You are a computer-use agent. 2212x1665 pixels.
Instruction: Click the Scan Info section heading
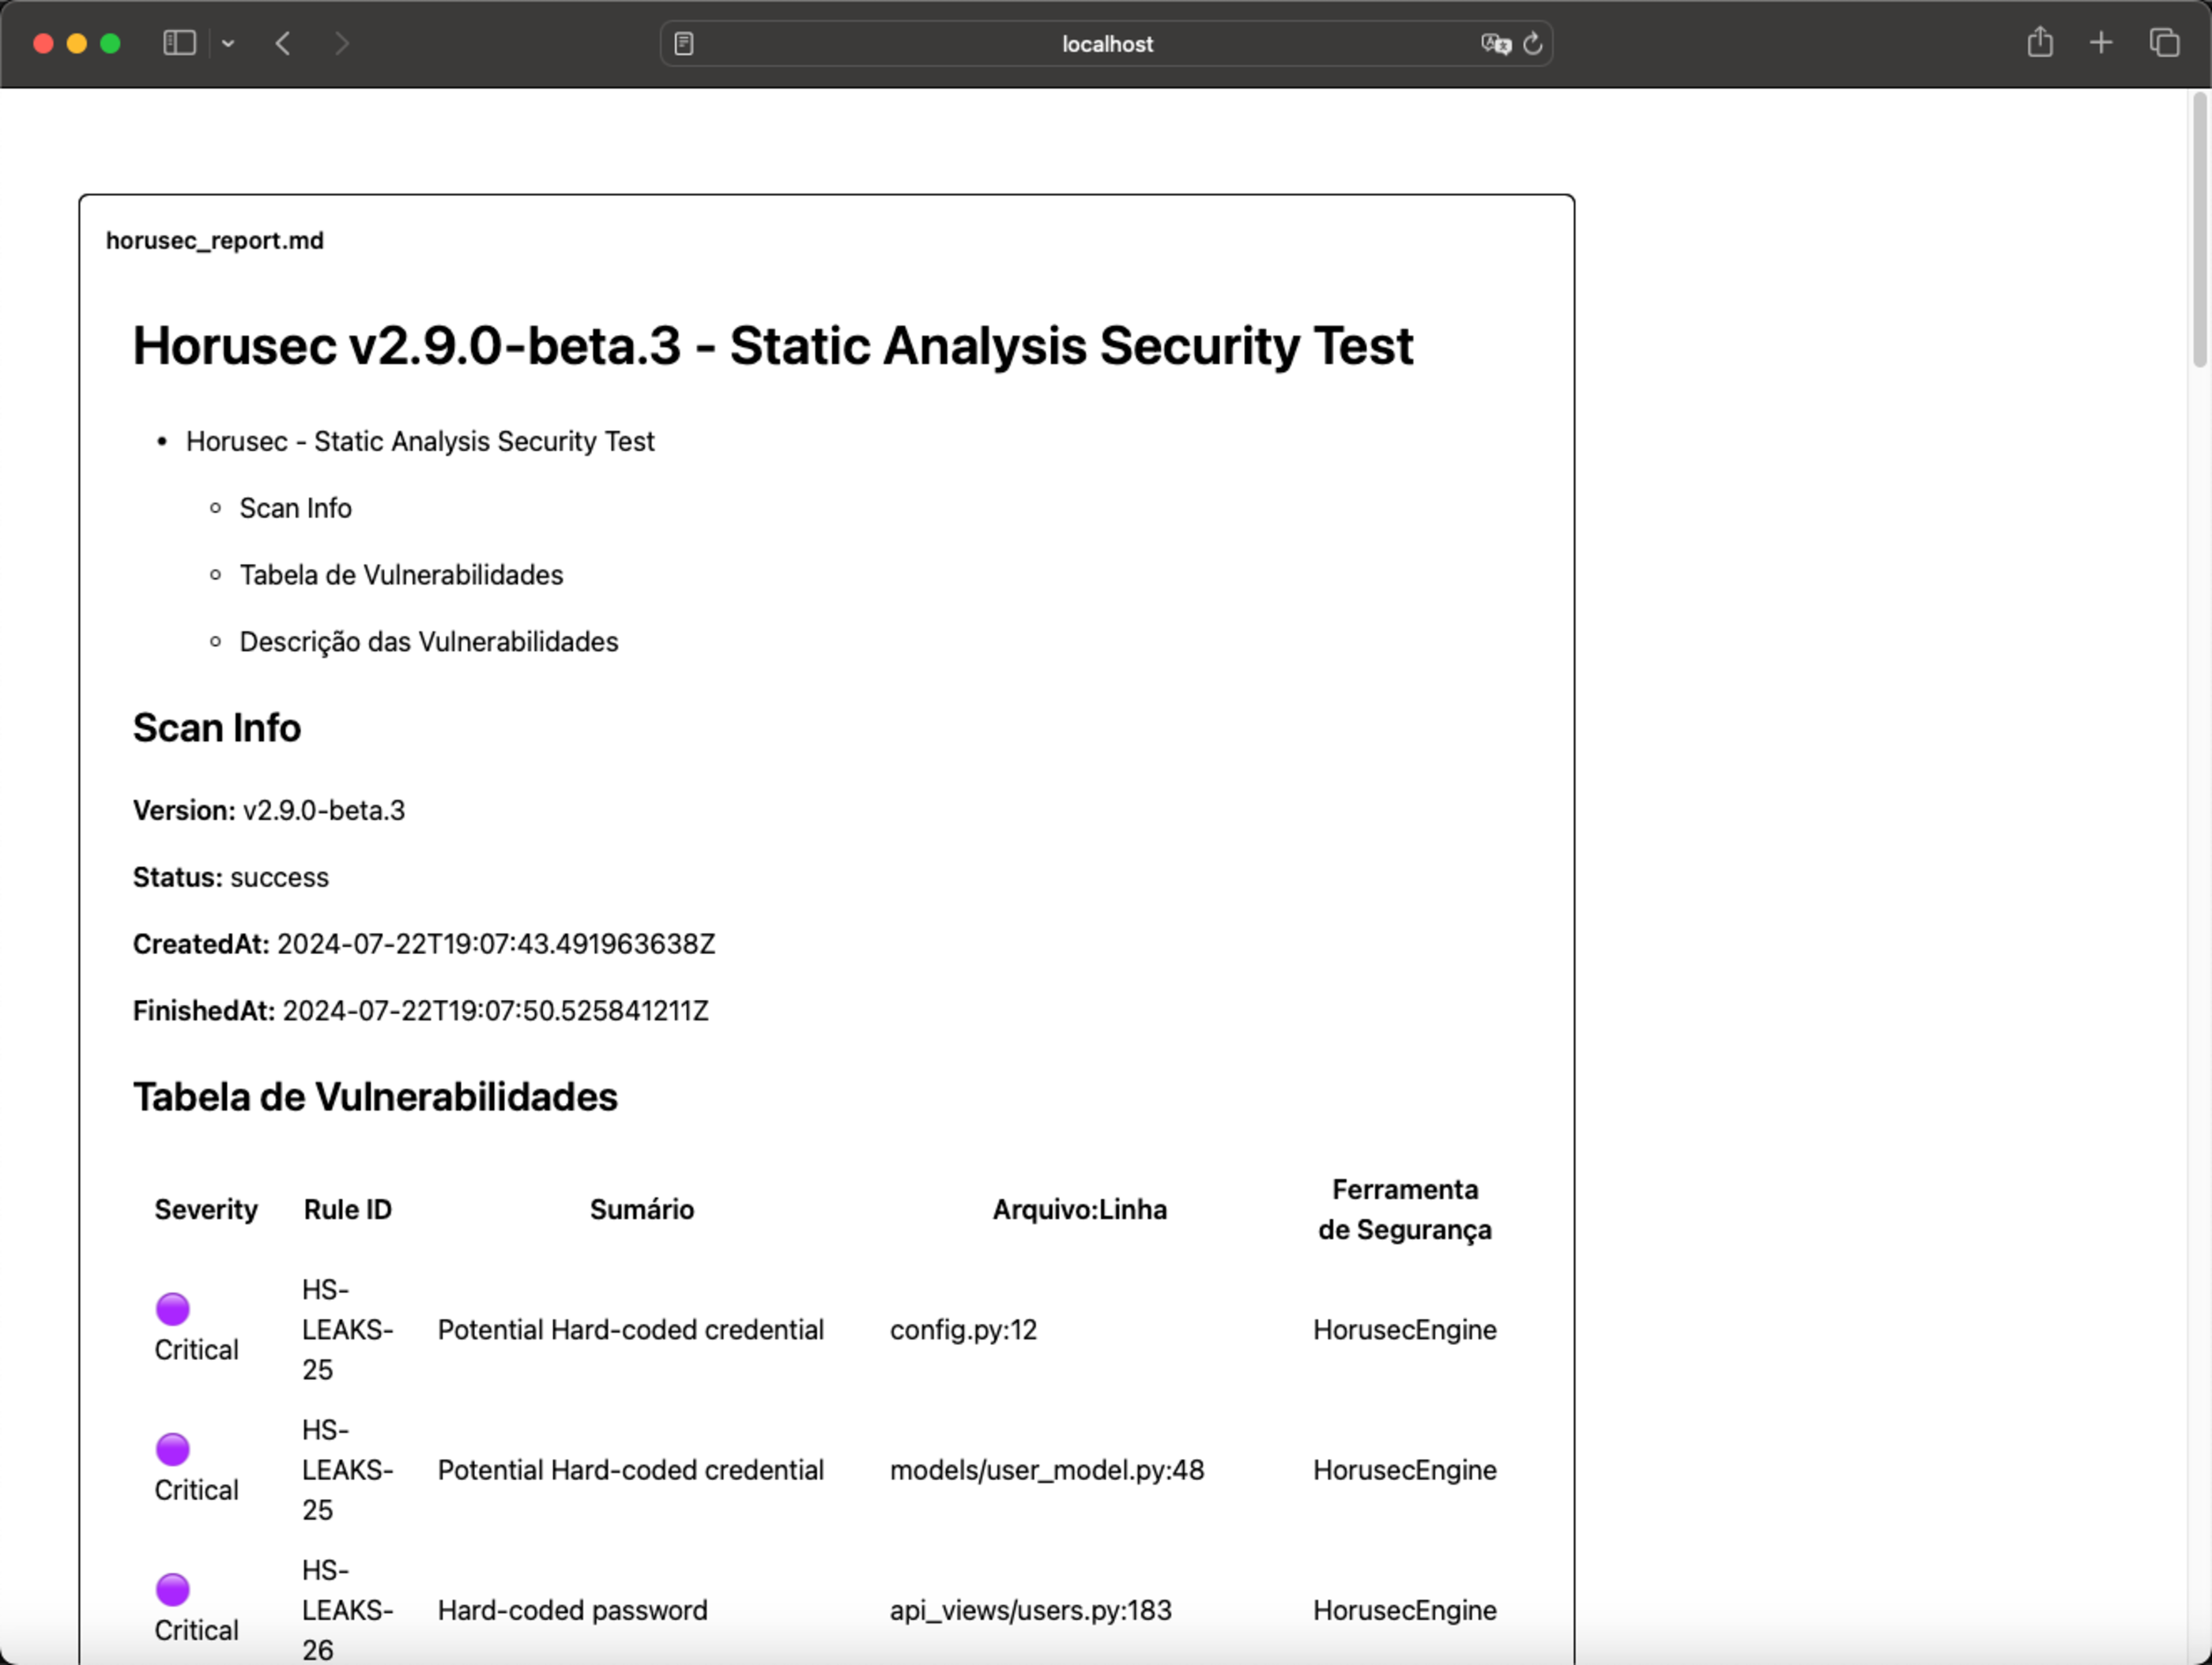pyautogui.click(x=217, y=727)
